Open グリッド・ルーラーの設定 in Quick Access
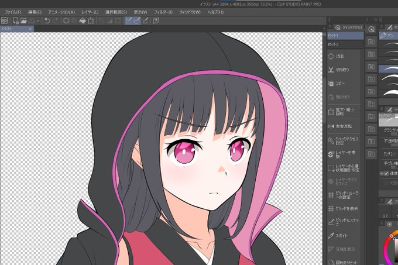The height and width of the screenshot is (265, 398). click(x=344, y=195)
